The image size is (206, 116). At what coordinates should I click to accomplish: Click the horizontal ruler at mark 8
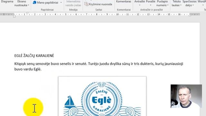(x=97, y=14)
